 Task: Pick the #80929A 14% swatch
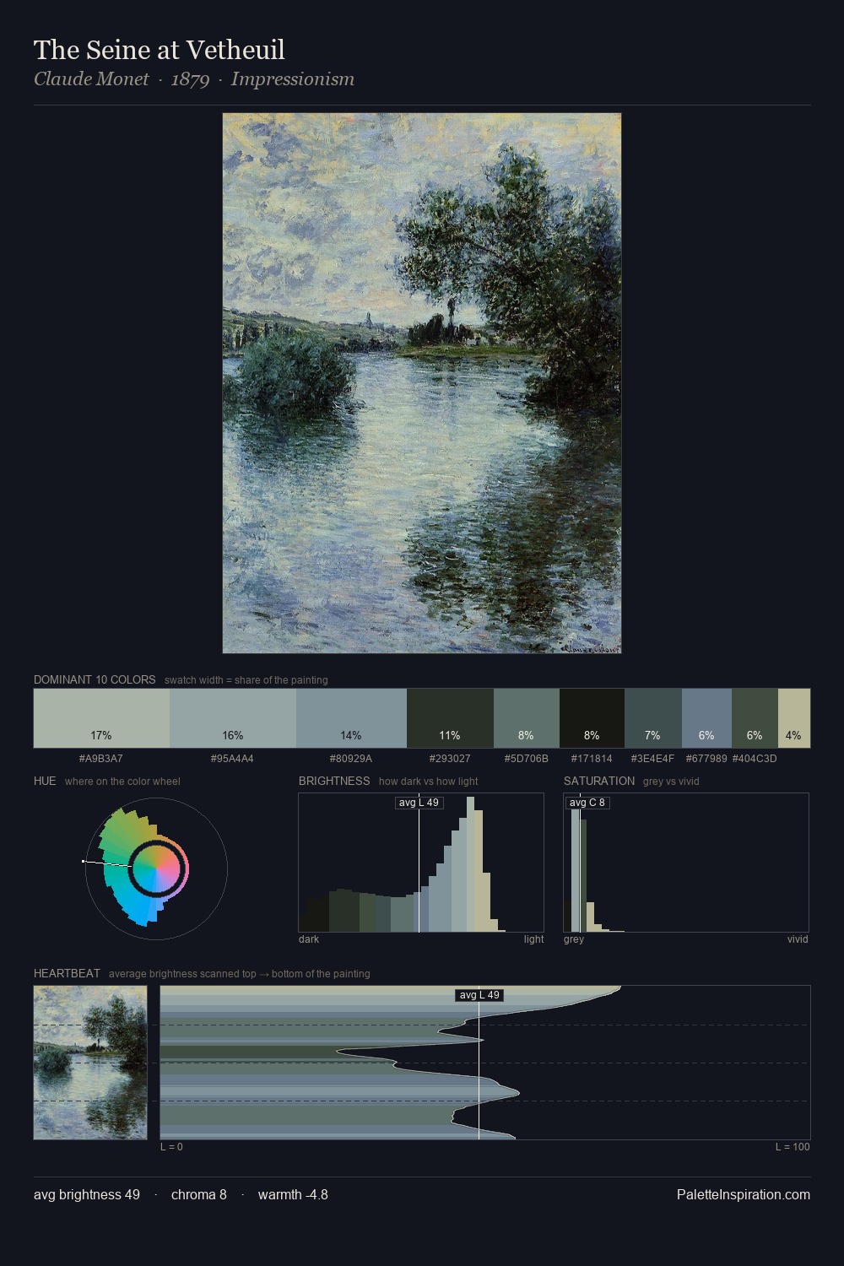(351, 718)
